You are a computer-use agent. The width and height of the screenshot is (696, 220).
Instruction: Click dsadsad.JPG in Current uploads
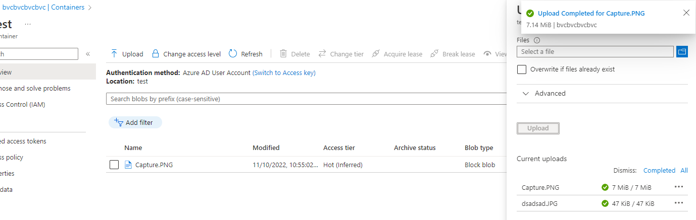(540, 203)
